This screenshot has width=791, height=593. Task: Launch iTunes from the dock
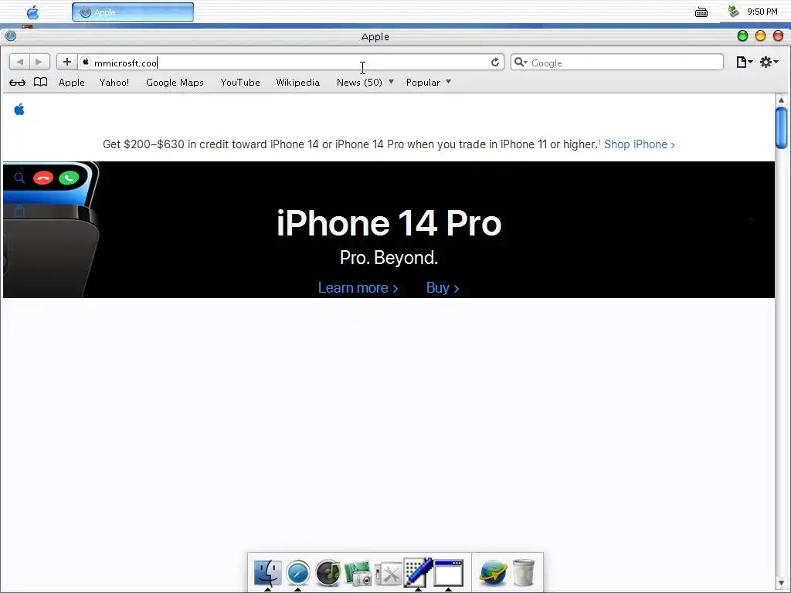click(328, 574)
